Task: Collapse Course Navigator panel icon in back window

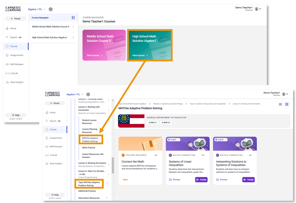Action: [73, 18]
